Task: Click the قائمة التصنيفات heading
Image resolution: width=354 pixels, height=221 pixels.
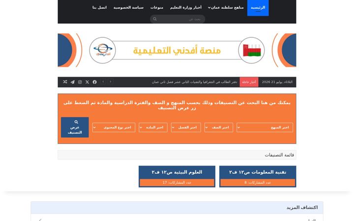Action: pyautogui.click(x=279, y=155)
